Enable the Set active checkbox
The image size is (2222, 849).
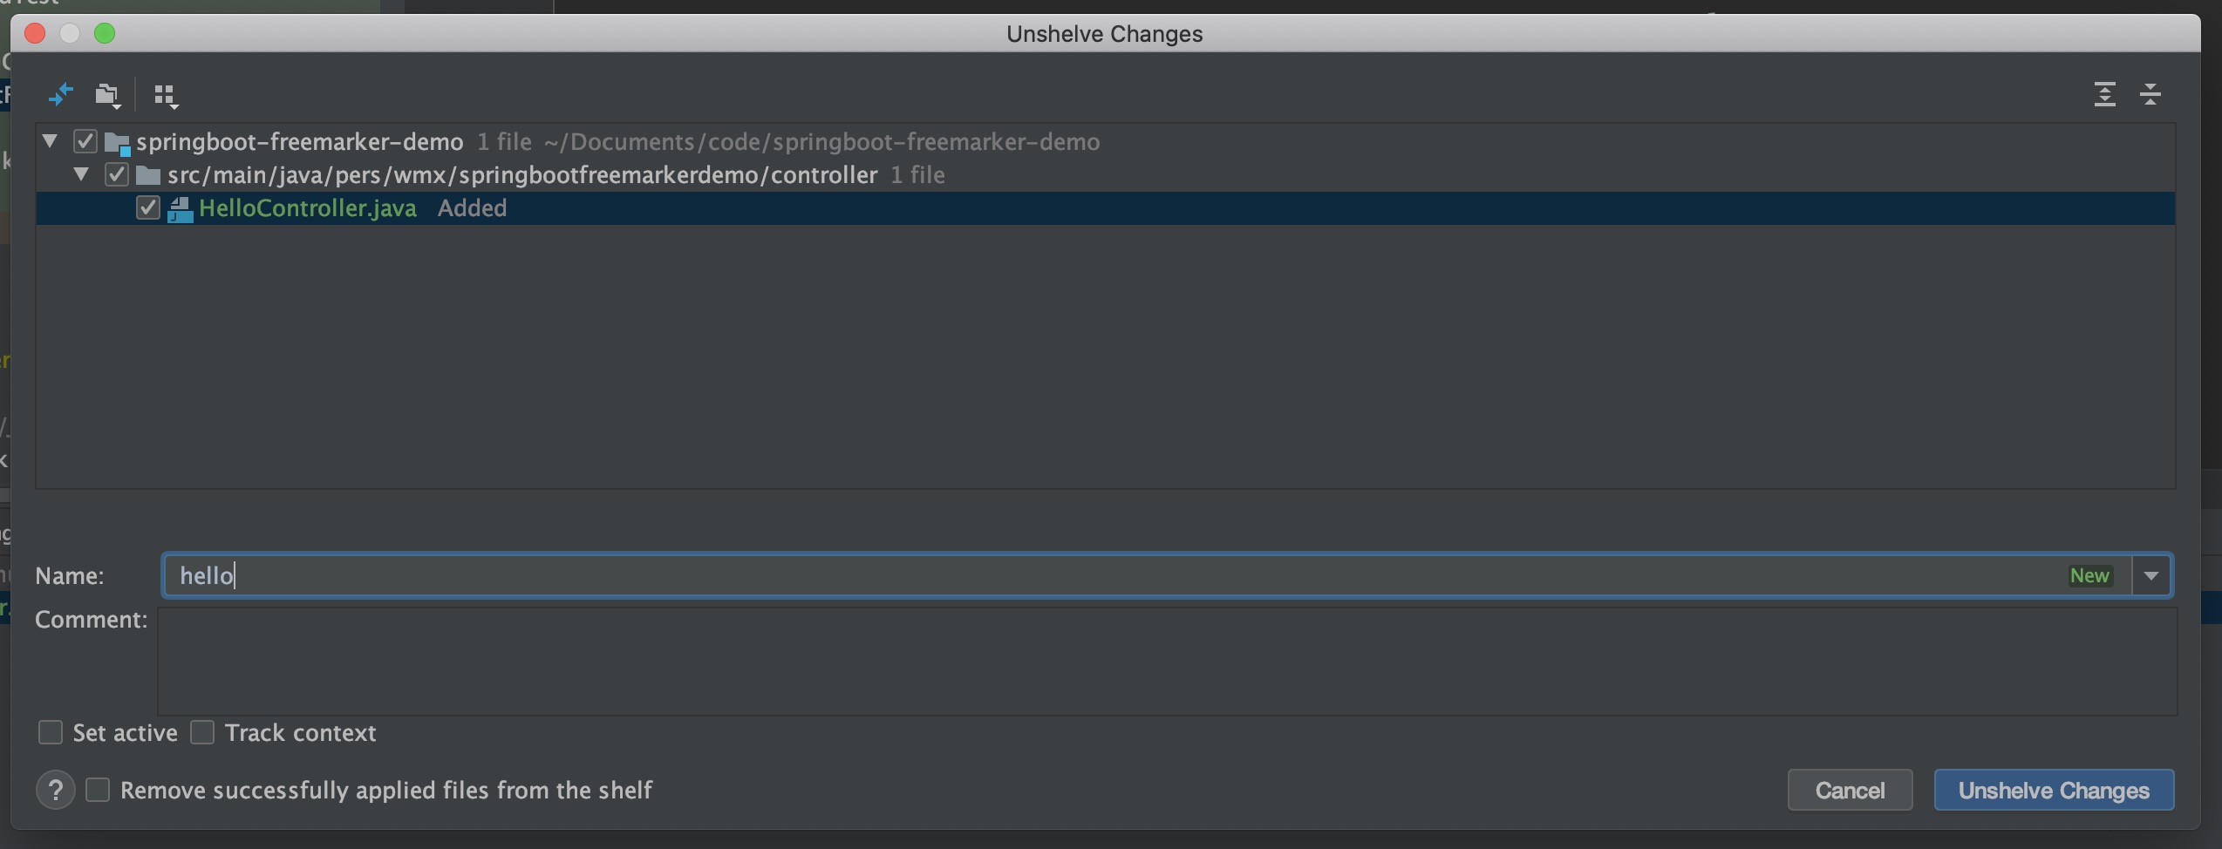51,733
